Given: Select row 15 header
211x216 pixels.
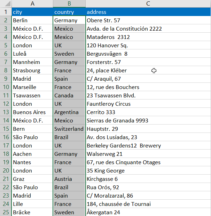Looking at the screenshot, I should (6, 129).
